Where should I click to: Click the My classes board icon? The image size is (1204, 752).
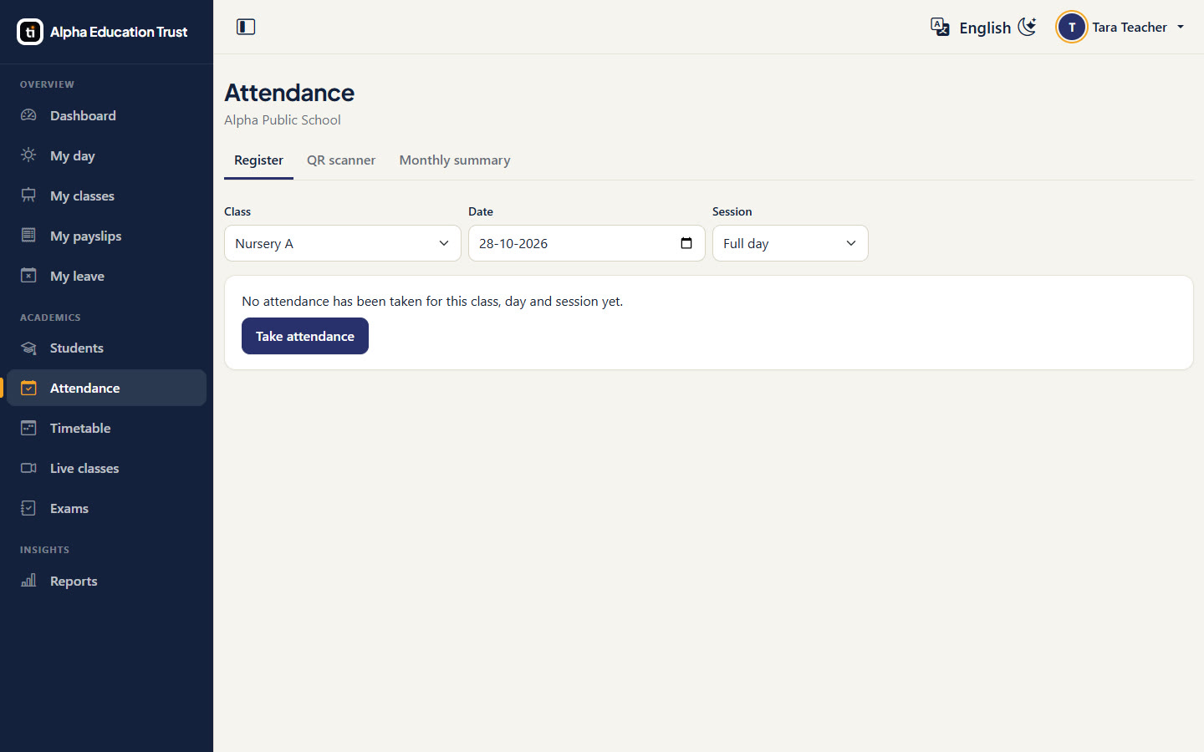click(28, 196)
